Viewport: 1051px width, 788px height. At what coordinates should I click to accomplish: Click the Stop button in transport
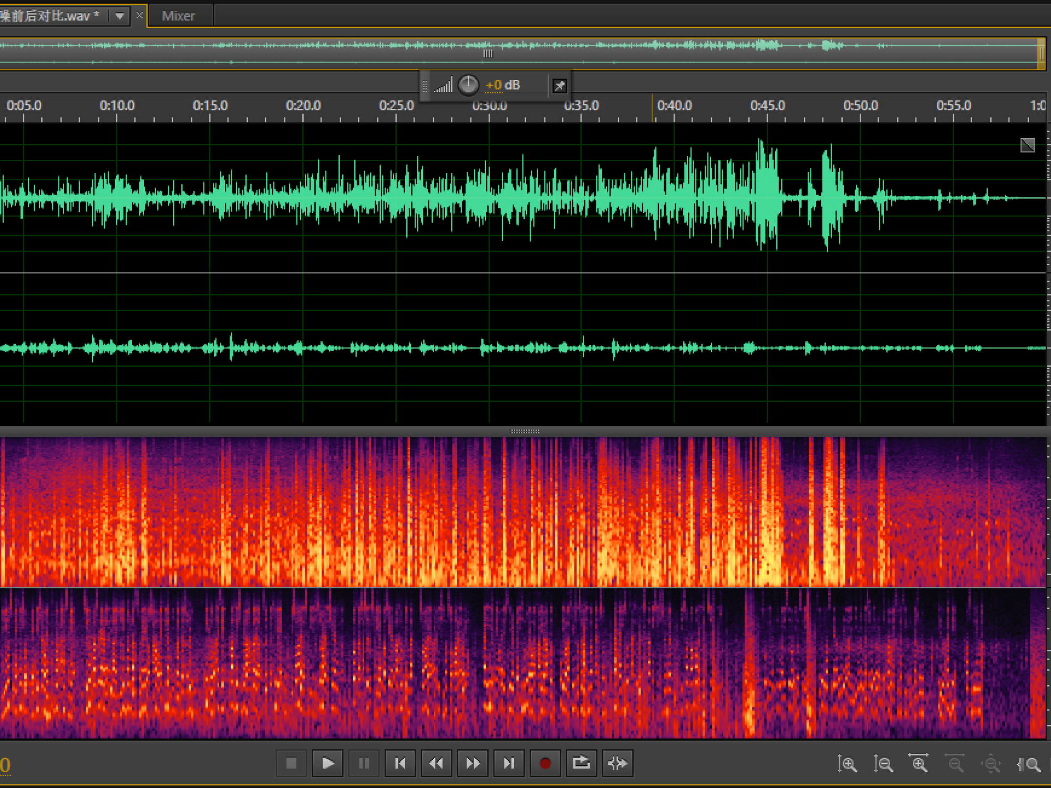291,763
